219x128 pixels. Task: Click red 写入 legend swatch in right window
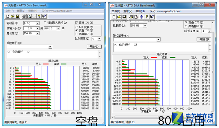click(x=154, y=58)
